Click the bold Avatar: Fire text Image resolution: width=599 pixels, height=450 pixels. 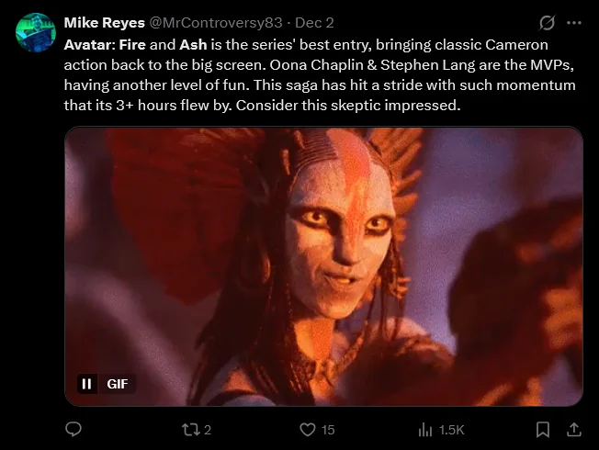[105, 45]
